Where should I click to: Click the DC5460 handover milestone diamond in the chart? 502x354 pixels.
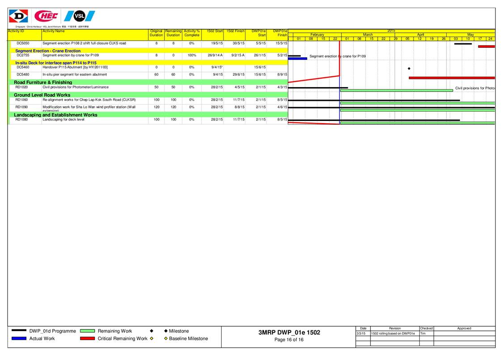[x=409, y=68]
